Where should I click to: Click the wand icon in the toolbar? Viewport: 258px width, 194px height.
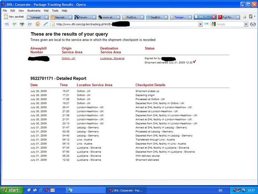click(46, 24)
